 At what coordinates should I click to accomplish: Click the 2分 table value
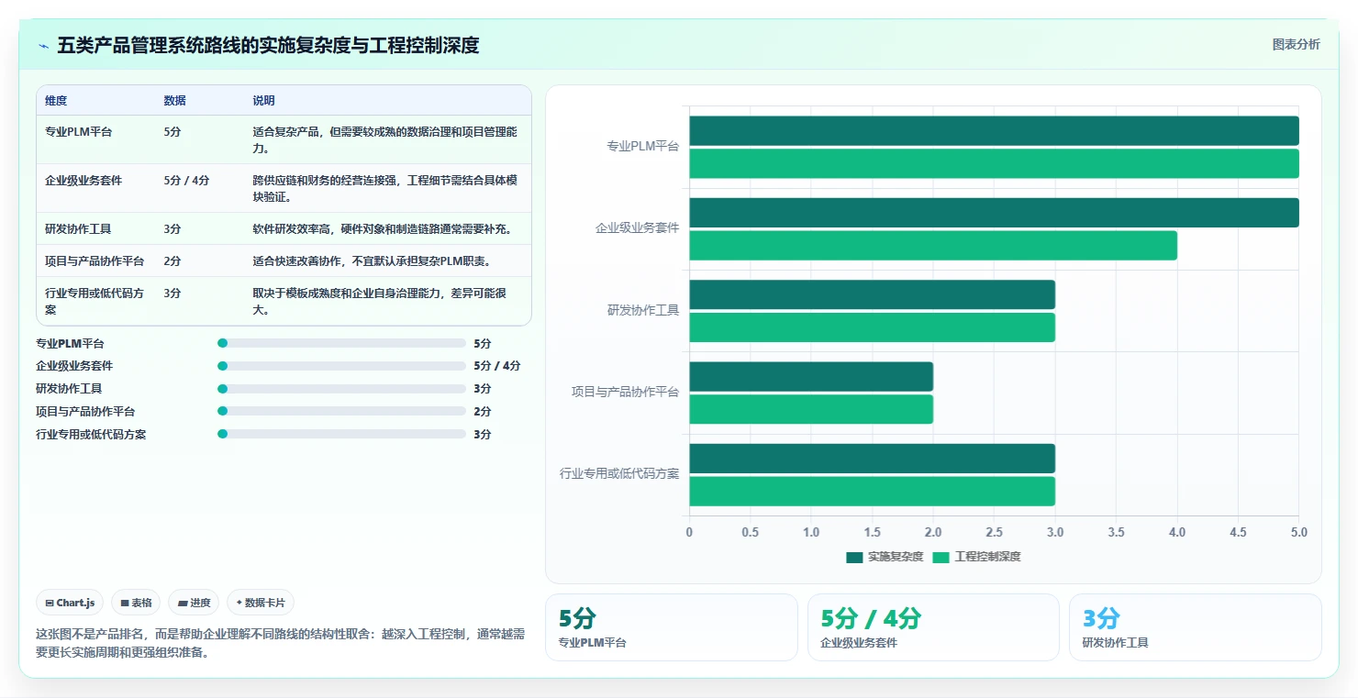pos(173,261)
